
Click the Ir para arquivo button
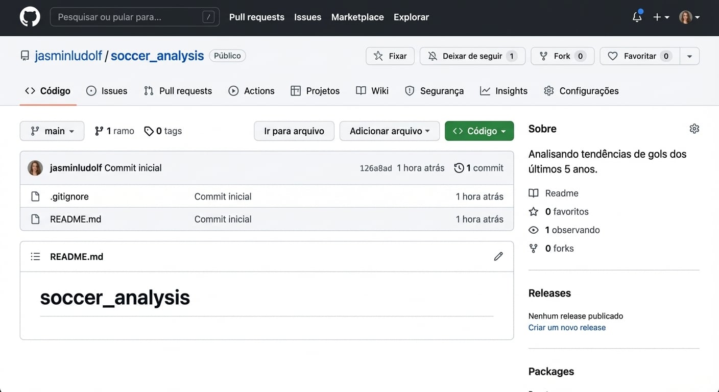(x=294, y=131)
